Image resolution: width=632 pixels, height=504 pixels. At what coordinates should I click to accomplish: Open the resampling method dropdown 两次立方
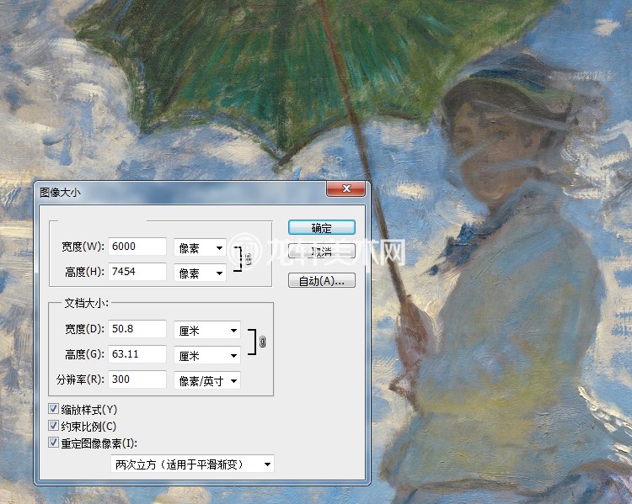(x=192, y=464)
